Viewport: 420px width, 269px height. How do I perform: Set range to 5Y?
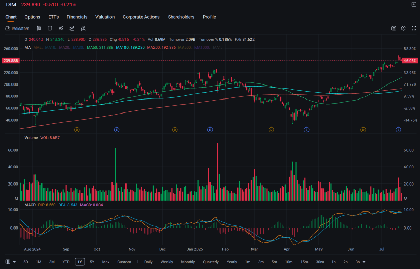click(92, 262)
